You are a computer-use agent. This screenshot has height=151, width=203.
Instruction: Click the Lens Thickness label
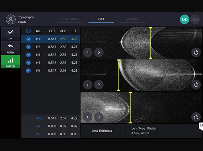tap(102, 131)
